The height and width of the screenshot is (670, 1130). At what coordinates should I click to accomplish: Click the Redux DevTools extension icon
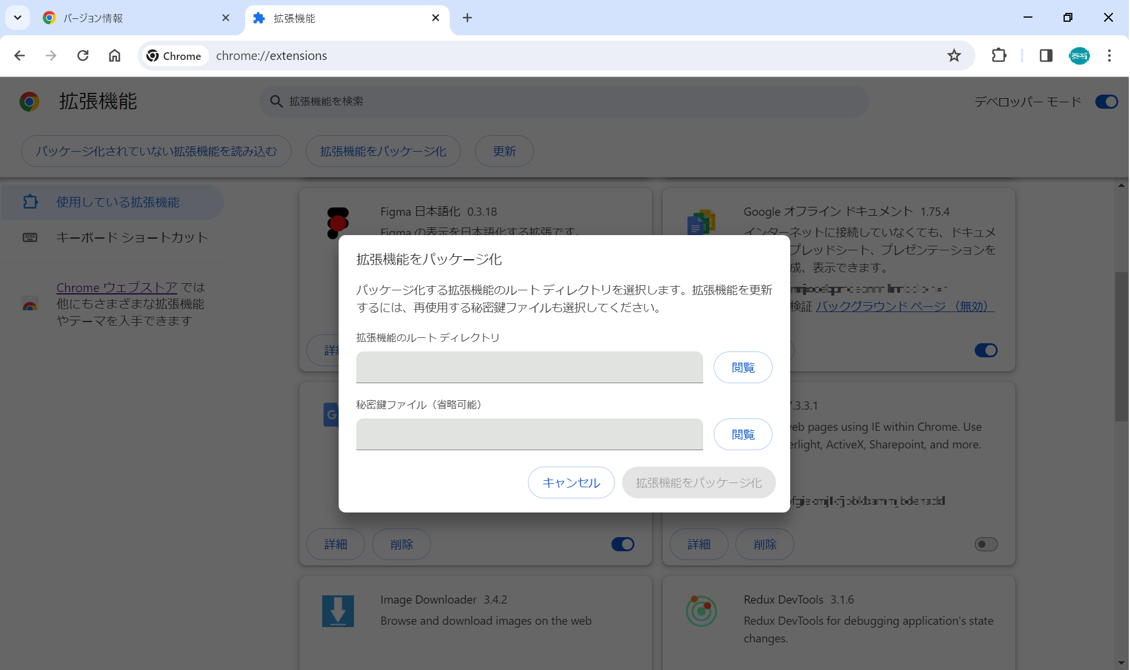point(701,611)
